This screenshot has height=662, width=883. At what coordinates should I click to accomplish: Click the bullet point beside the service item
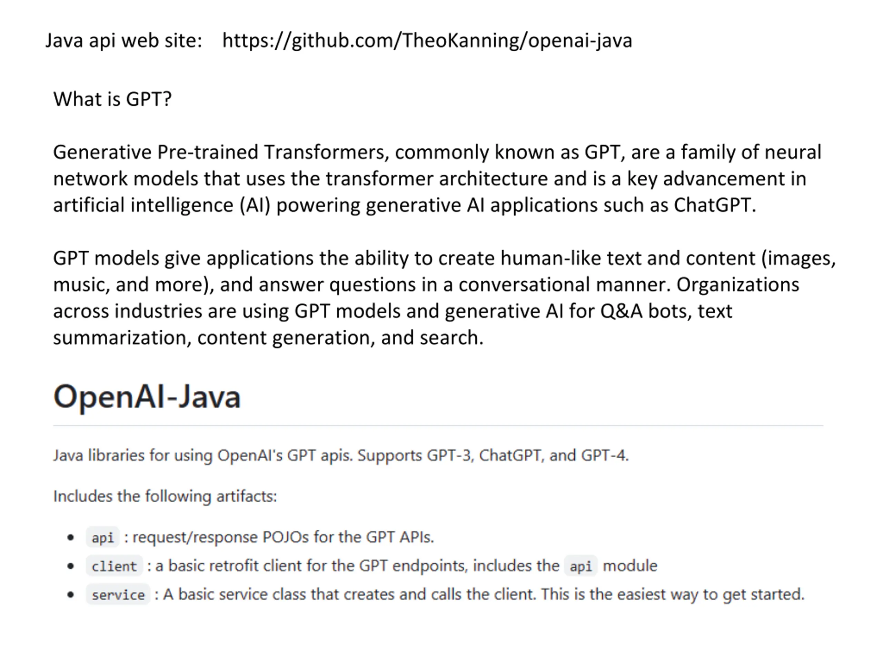71,595
